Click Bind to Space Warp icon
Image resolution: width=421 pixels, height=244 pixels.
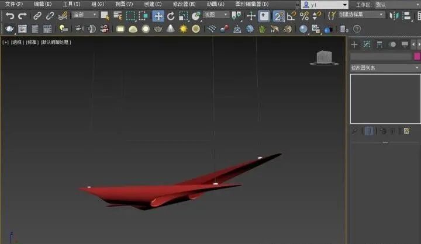63,16
